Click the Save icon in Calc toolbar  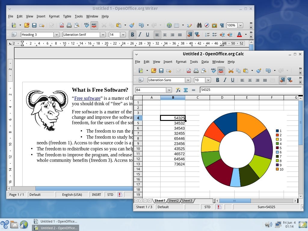[x=161, y=70]
